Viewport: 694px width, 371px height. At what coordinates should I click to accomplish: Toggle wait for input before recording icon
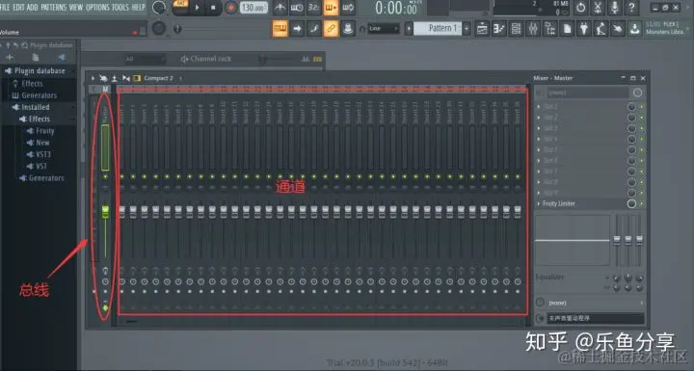pos(297,7)
